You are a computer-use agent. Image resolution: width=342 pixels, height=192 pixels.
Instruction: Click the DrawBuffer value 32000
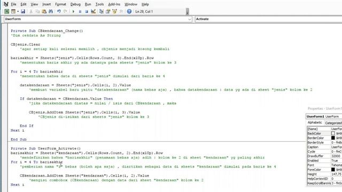336,156
